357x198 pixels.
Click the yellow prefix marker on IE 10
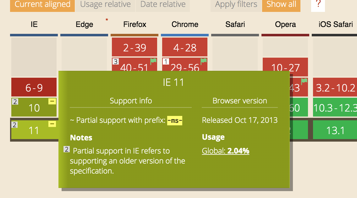coord(52,101)
